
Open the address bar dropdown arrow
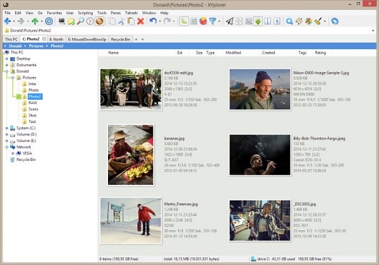tap(374, 30)
